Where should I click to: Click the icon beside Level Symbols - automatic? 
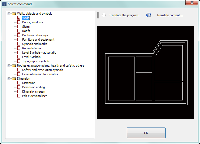click(x=19, y=53)
